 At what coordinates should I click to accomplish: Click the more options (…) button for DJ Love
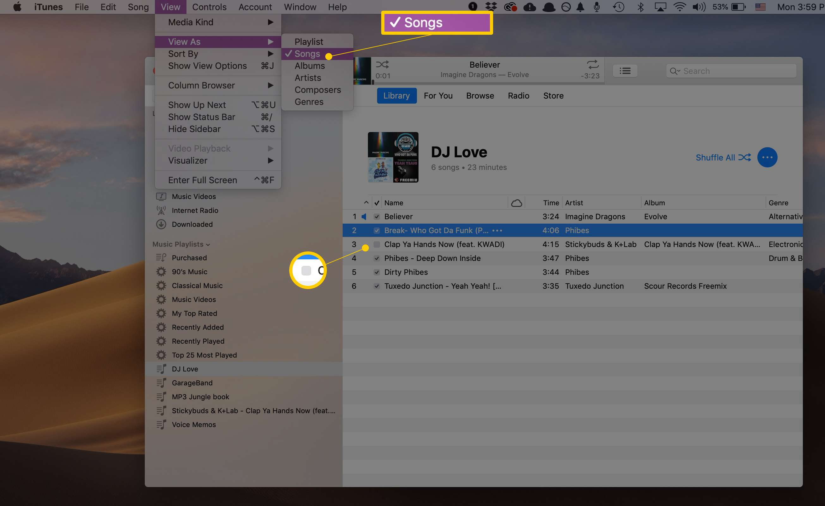[767, 157]
